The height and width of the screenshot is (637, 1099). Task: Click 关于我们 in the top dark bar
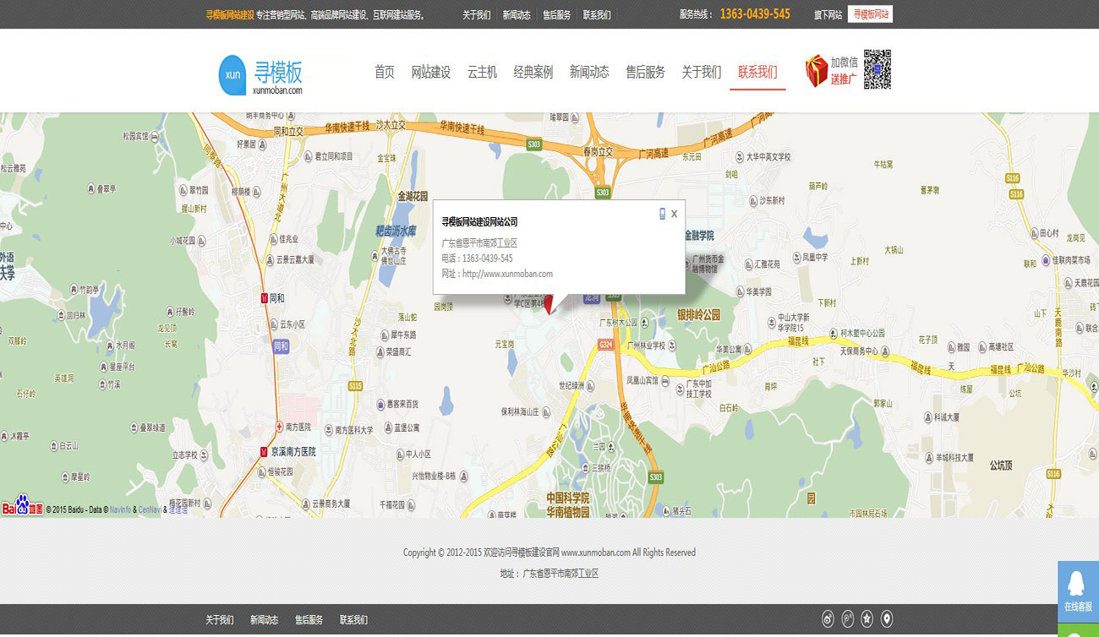(477, 15)
